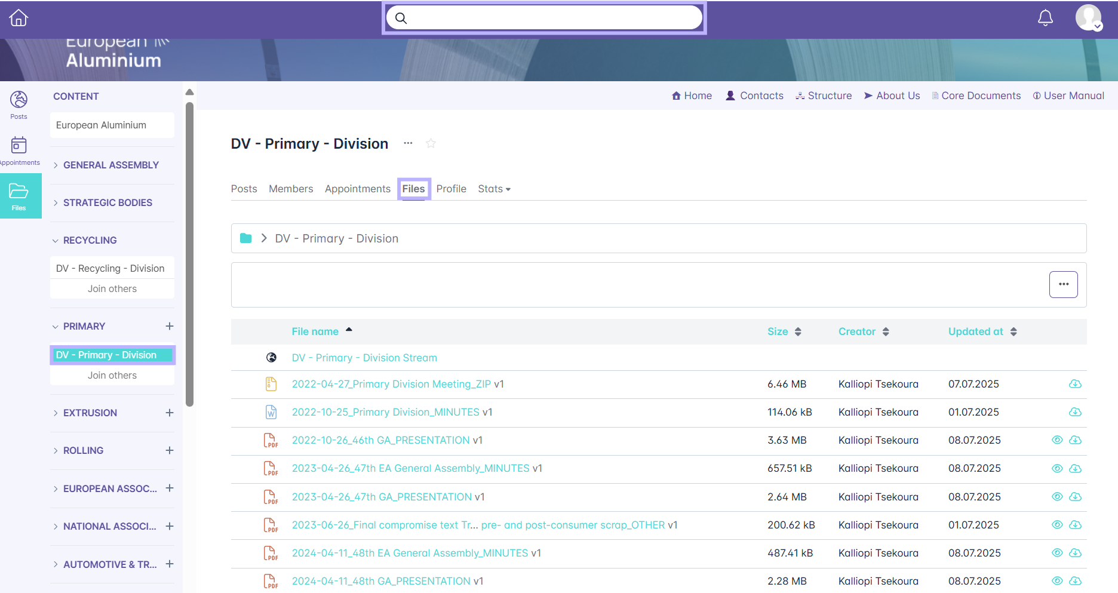
Task: Preview the 2022-10-26 46th GA Presentation
Action: pyautogui.click(x=1056, y=440)
